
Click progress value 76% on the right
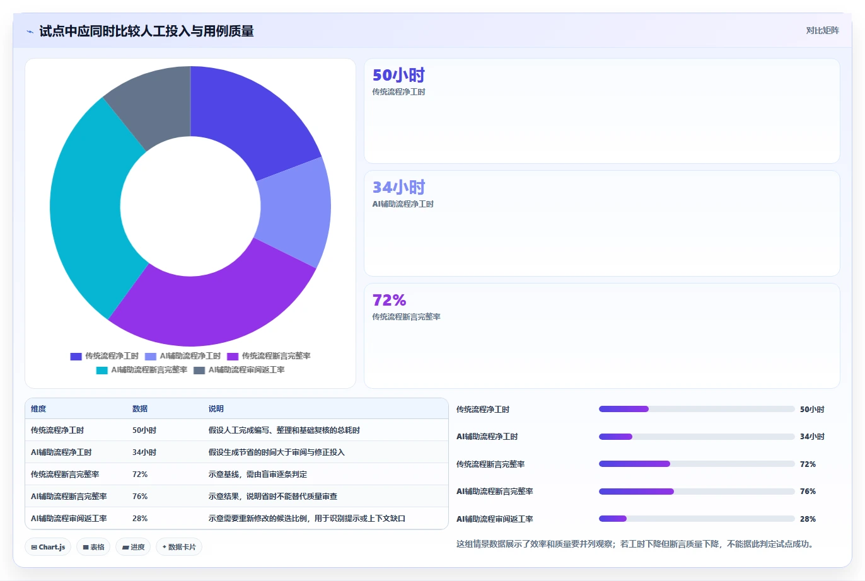tap(808, 492)
